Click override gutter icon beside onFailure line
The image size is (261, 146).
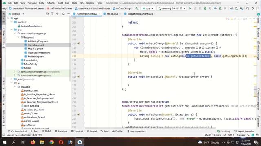[79, 114]
